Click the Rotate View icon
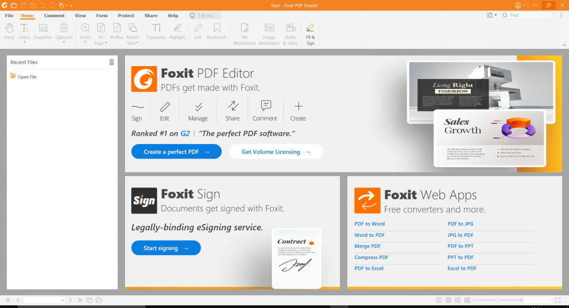 133,28
